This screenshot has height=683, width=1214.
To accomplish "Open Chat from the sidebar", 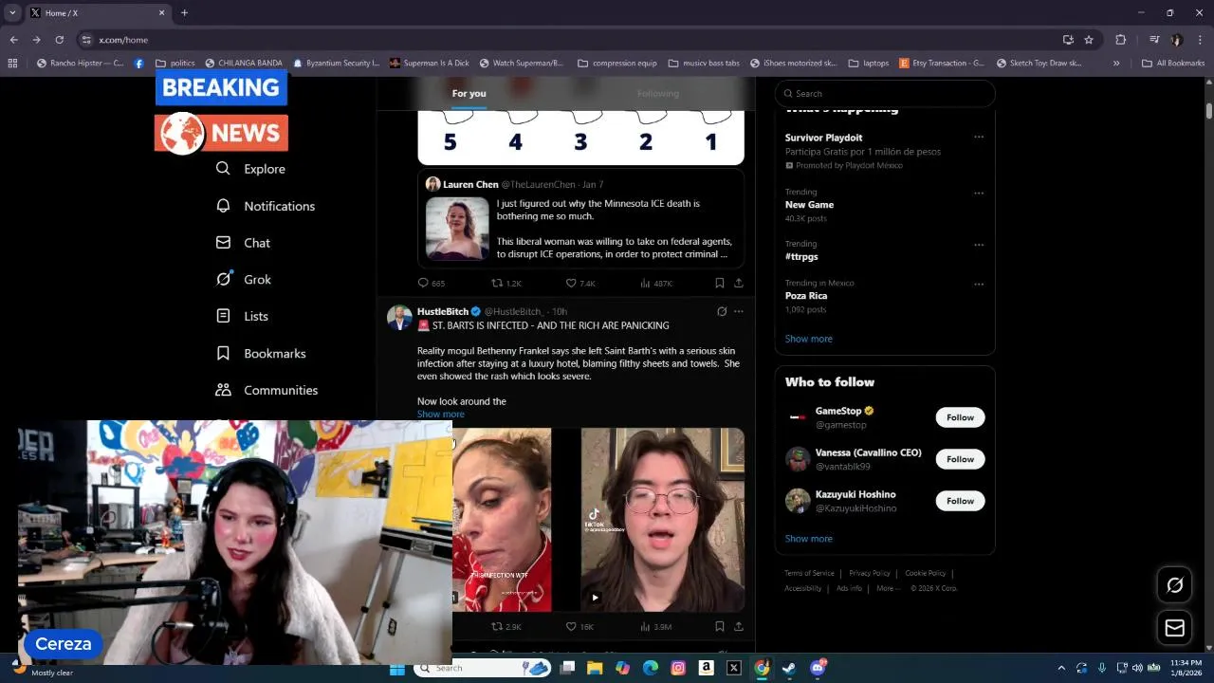I will (x=243, y=243).
